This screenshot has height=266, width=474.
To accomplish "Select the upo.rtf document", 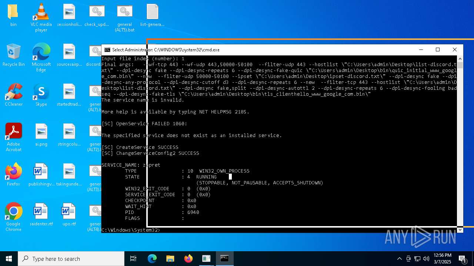I will [x=69, y=214].
